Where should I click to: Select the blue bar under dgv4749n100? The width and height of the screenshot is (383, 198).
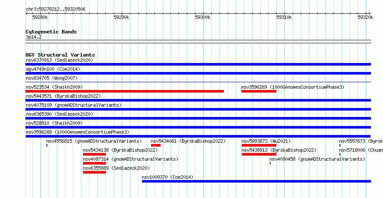tap(198, 73)
